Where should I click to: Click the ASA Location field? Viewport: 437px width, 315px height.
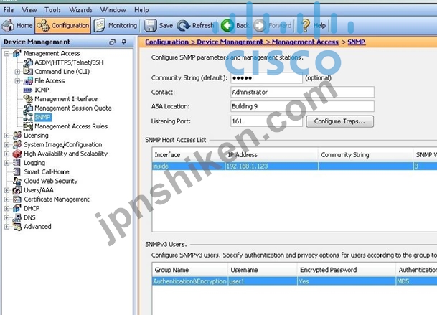tap(302, 106)
